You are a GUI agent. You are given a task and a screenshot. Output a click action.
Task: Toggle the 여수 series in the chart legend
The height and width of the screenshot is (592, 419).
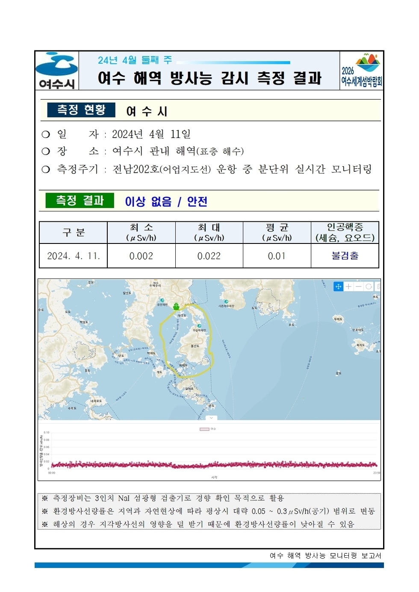(x=208, y=429)
